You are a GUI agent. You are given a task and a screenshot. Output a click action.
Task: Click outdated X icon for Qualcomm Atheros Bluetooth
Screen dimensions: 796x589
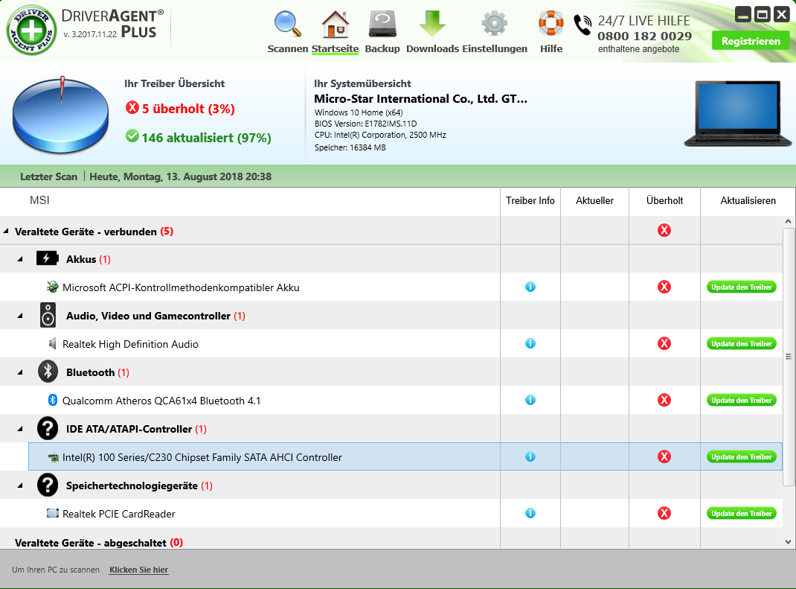664,400
